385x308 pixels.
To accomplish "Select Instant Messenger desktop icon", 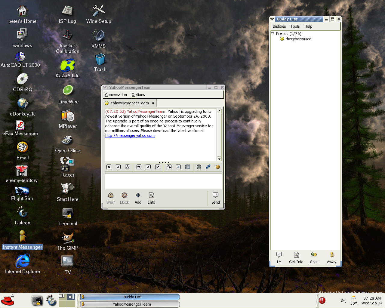I will click(x=23, y=240).
